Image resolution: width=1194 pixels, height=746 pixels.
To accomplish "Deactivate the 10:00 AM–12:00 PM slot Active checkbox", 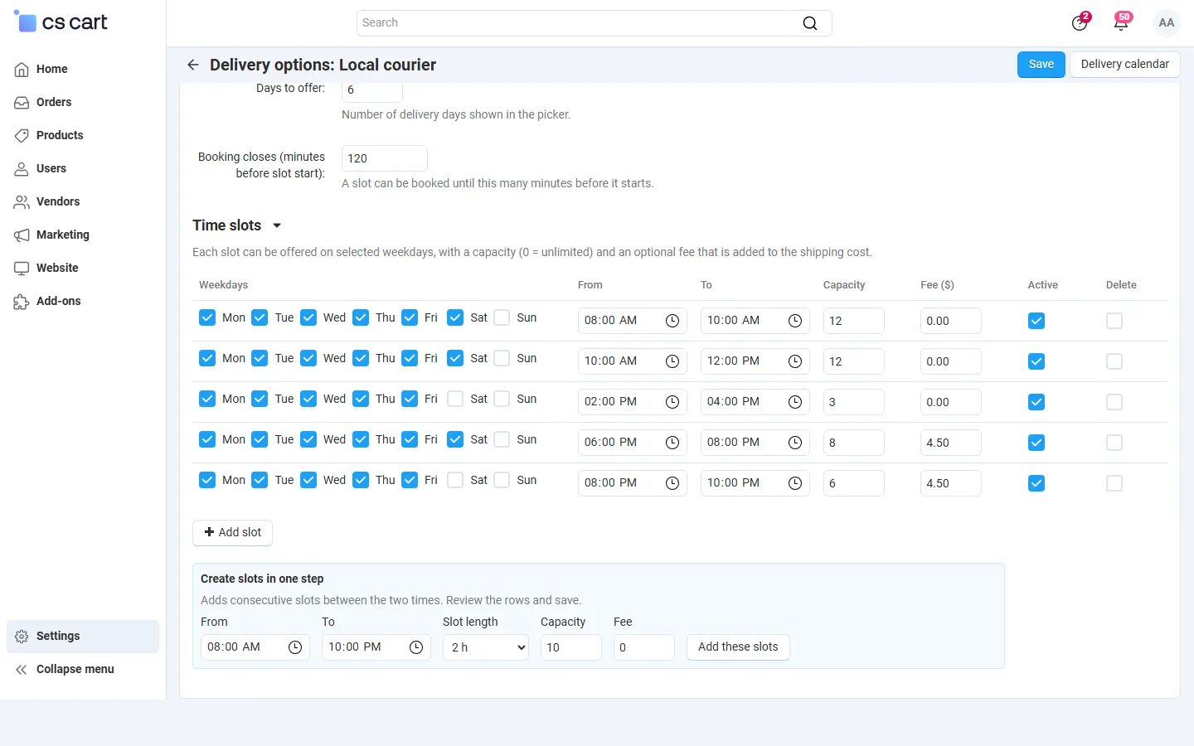I will [1036, 361].
